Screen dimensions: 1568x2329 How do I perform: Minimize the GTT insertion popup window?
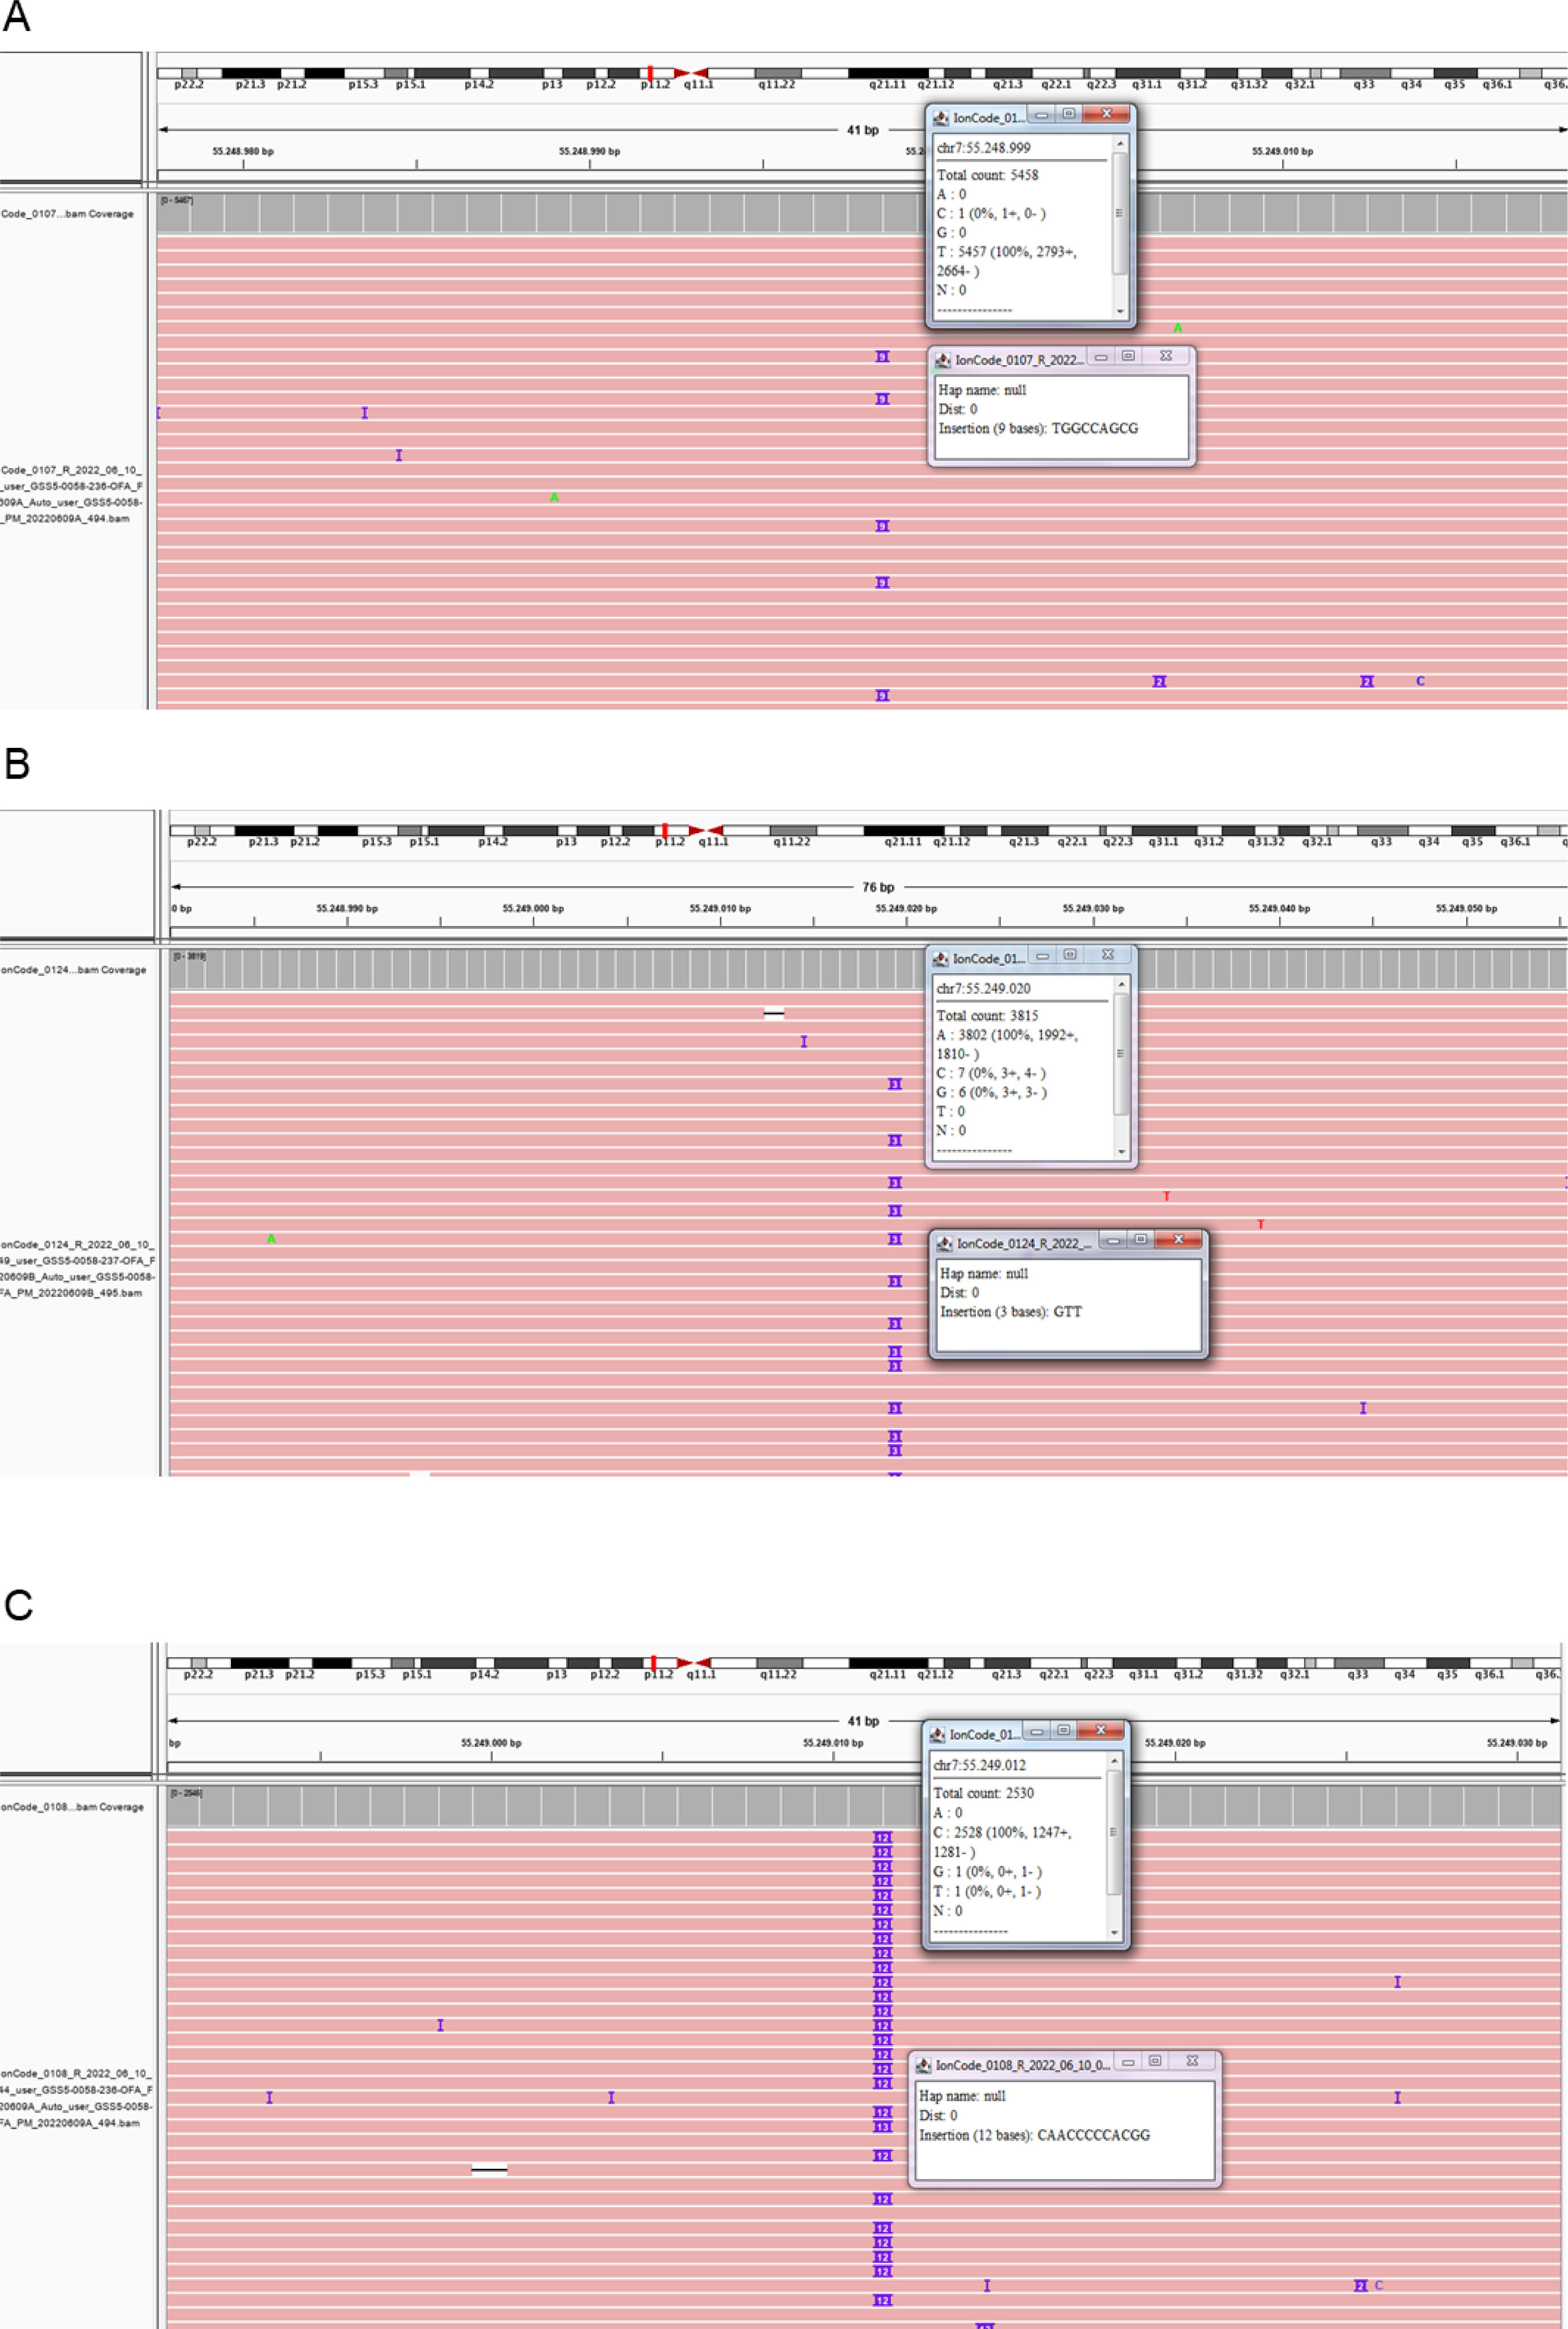pyautogui.click(x=1113, y=1240)
